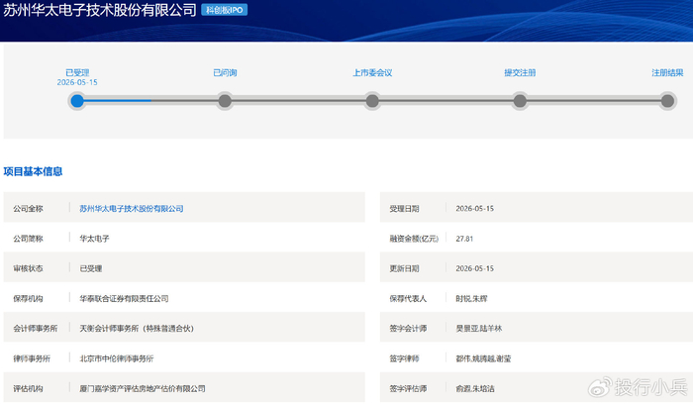Click the 律师事务所 field label

click(x=32, y=358)
